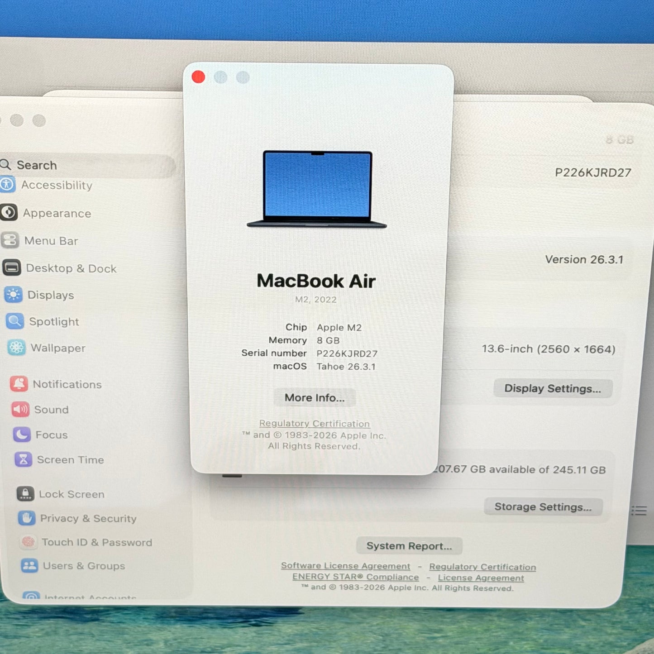Select the Appearance sidebar icon
The height and width of the screenshot is (654, 654).
[9, 212]
